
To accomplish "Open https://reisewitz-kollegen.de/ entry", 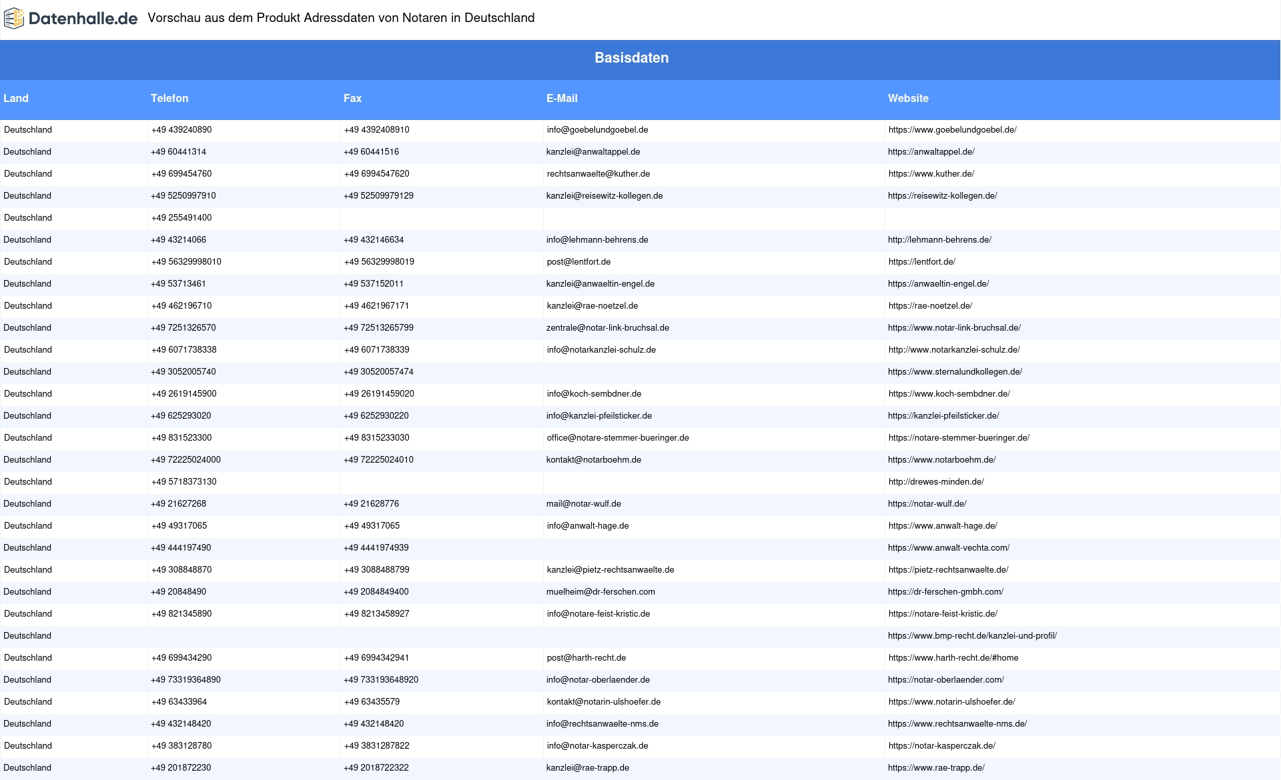I will point(943,196).
